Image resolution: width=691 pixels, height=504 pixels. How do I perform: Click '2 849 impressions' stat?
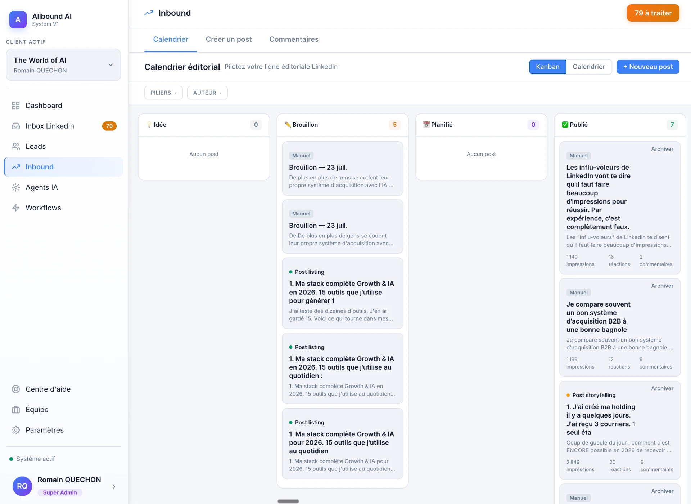point(580,466)
